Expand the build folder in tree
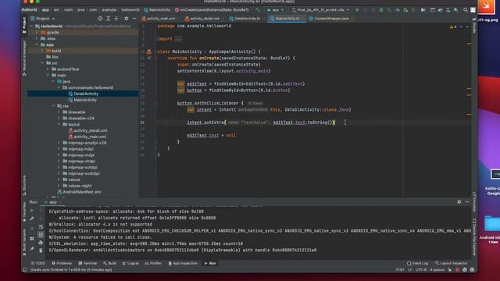 (x=42, y=51)
